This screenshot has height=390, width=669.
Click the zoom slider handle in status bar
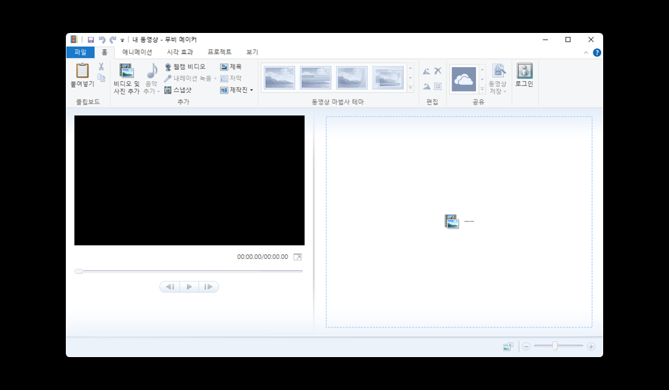554,346
